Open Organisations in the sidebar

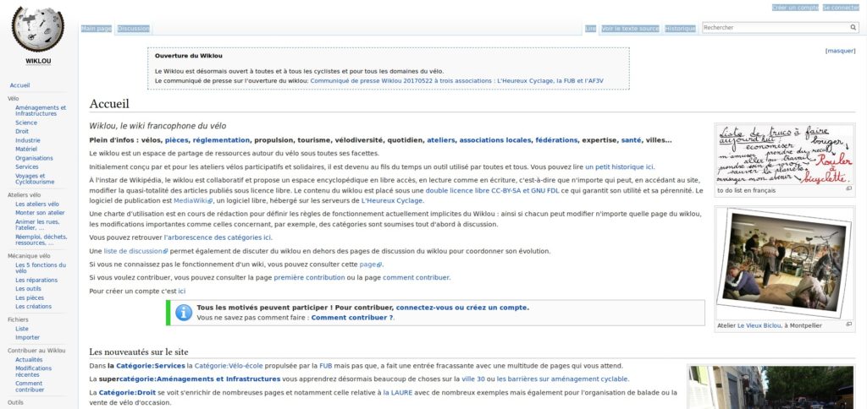coord(34,158)
